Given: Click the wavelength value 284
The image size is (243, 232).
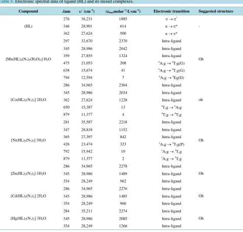Looking at the screenshot, I should point(66,211).
